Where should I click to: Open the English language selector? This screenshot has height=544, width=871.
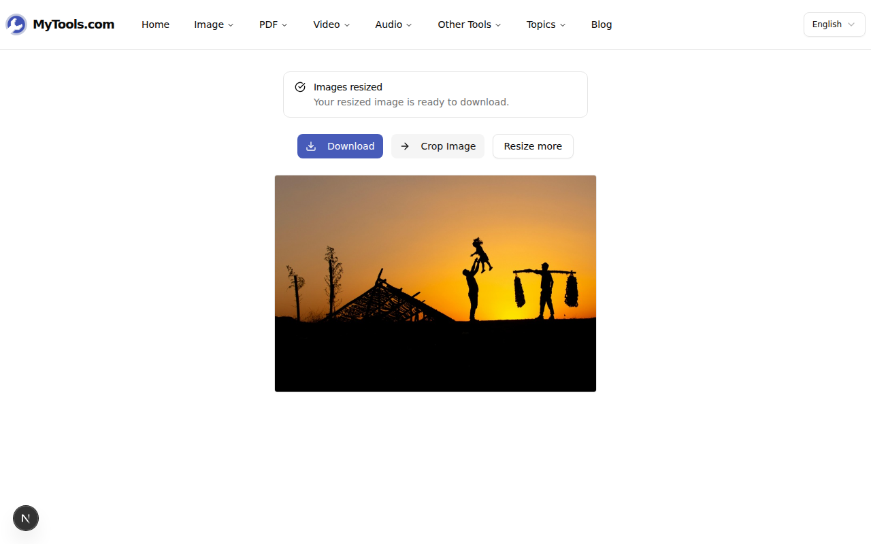[x=834, y=24]
